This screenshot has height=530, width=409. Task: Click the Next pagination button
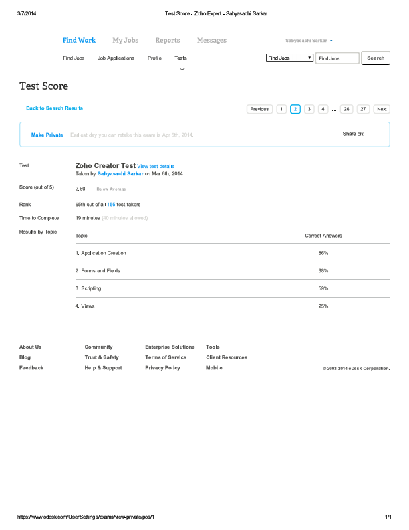(382, 109)
